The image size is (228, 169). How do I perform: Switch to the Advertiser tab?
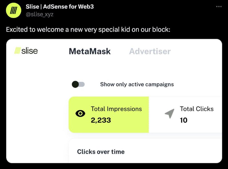coord(150,51)
